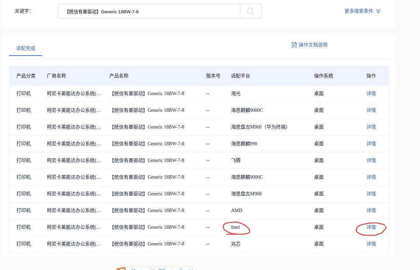Click product name in 海思麒麟990 row
The height and width of the screenshot is (270, 420).
[x=147, y=144]
